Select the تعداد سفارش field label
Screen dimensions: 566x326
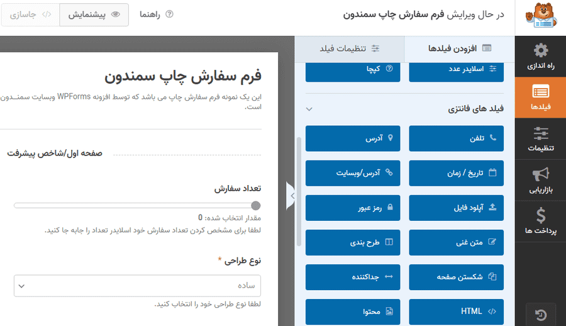click(238, 188)
